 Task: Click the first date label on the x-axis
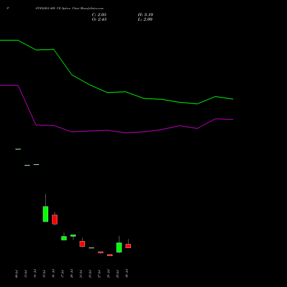[x=17, y=274]
